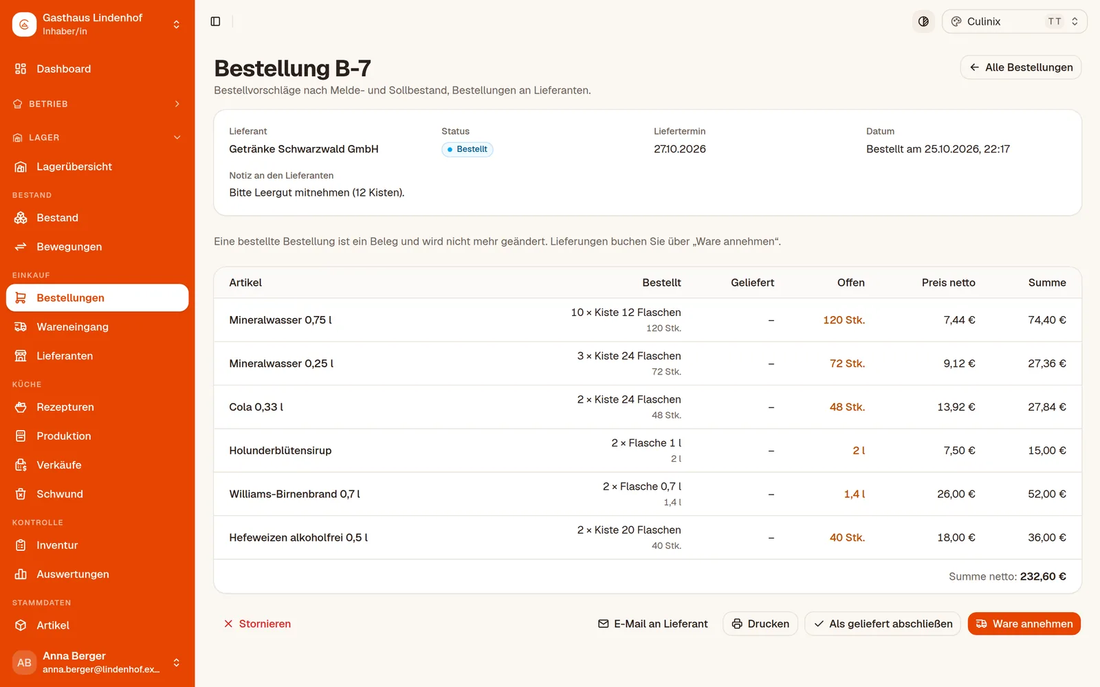The width and height of the screenshot is (1100, 687).
Task: Expand the Betrieb section
Action: pyautogui.click(x=97, y=104)
